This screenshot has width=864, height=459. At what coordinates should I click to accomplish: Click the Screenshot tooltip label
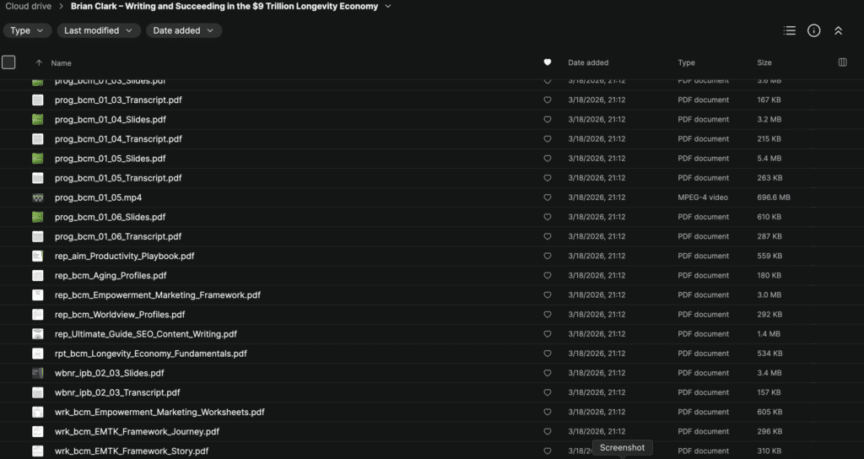pos(622,447)
